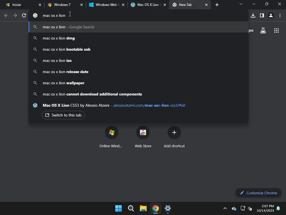The image size is (286, 215).
Task: Click OneDrive cloud tray icon
Action: tap(234, 208)
